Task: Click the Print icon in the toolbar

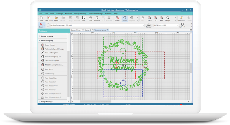Action: 90,18
